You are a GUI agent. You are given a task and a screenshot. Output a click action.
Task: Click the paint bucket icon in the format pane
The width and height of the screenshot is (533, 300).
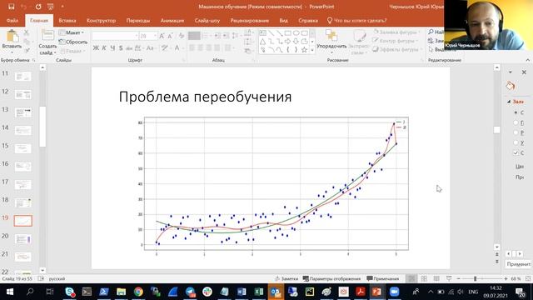coord(511,86)
